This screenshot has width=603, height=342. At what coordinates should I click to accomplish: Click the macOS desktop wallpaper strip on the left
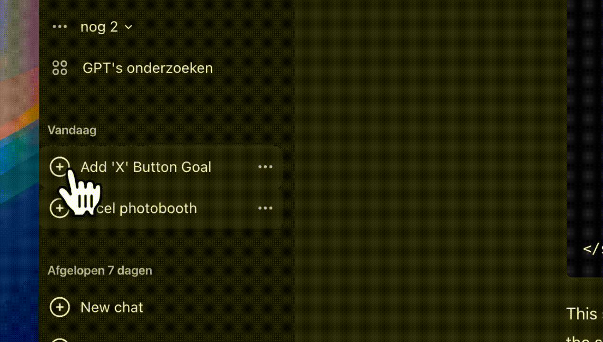(19, 171)
